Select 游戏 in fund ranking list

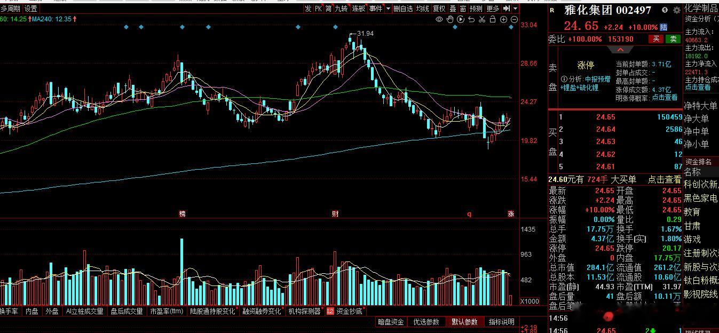pos(692,239)
